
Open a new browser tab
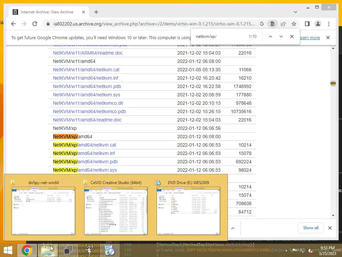click(x=96, y=12)
